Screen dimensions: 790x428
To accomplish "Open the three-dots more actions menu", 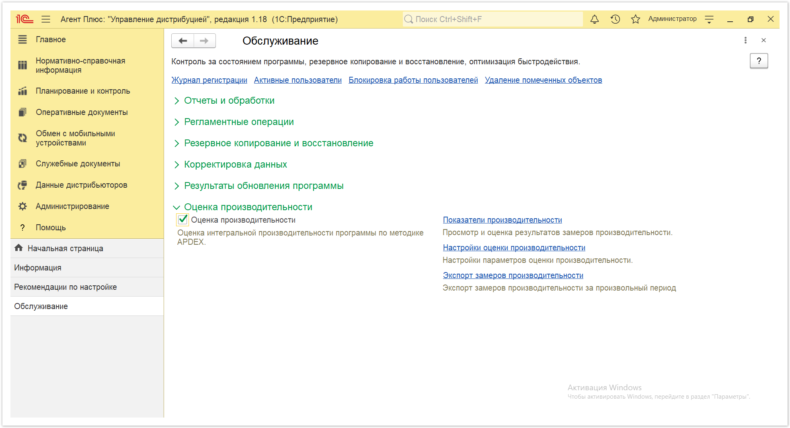I will (745, 40).
